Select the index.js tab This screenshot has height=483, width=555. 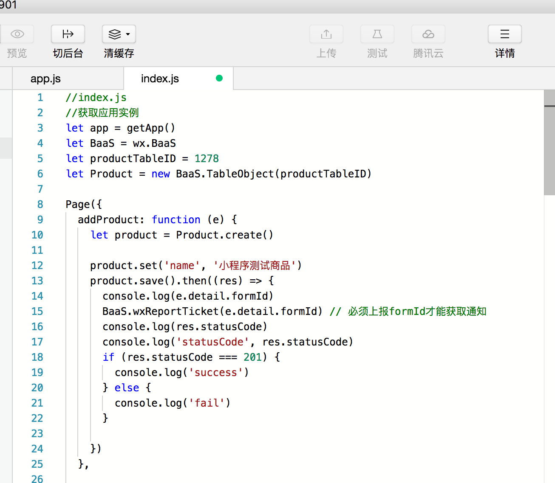pyautogui.click(x=160, y=79)
